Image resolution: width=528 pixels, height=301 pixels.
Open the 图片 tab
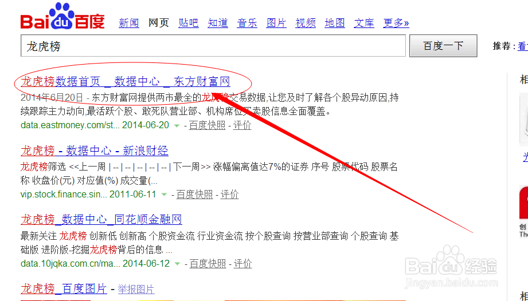(276, 23)
